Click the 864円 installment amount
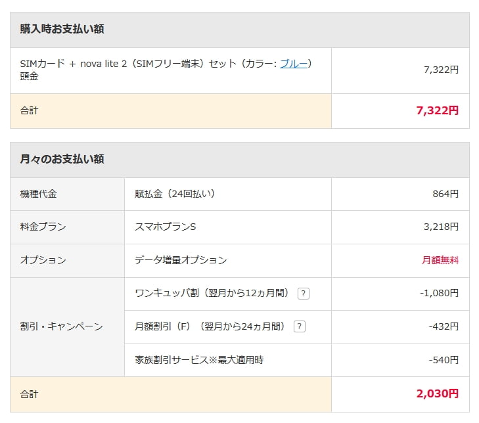The image size is (479, 423). tap(445, 194)
